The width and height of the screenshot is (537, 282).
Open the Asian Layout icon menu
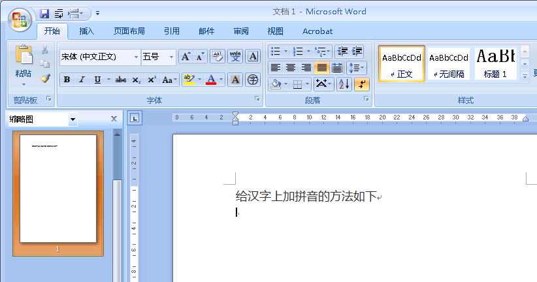(323, 84)
